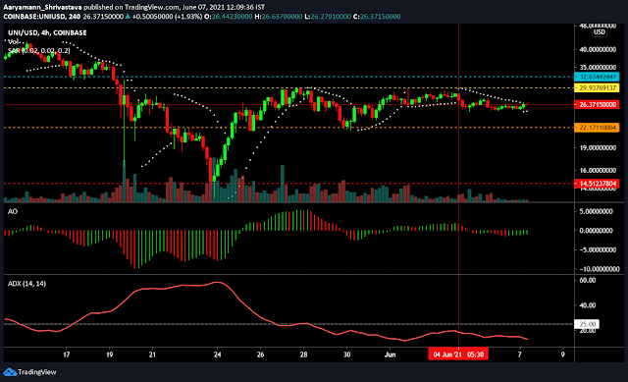Click the red 26.37150000 current price label

pos(597,105)
